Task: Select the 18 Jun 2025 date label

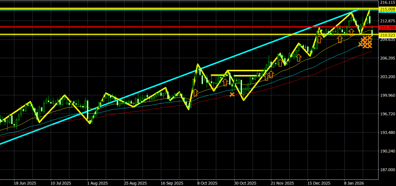Action: 24,183
